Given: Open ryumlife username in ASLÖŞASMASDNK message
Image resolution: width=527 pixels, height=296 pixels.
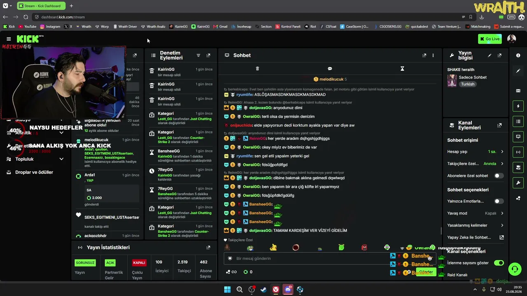Looking at the screenshot, I should pyautogui.click(x=245, y=95).
